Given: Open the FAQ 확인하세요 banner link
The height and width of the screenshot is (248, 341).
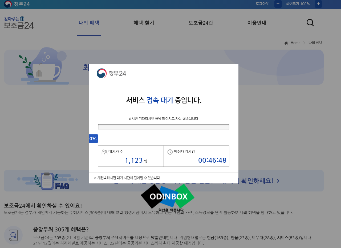Looking at the screenshot, I should (x=164, y=181).
